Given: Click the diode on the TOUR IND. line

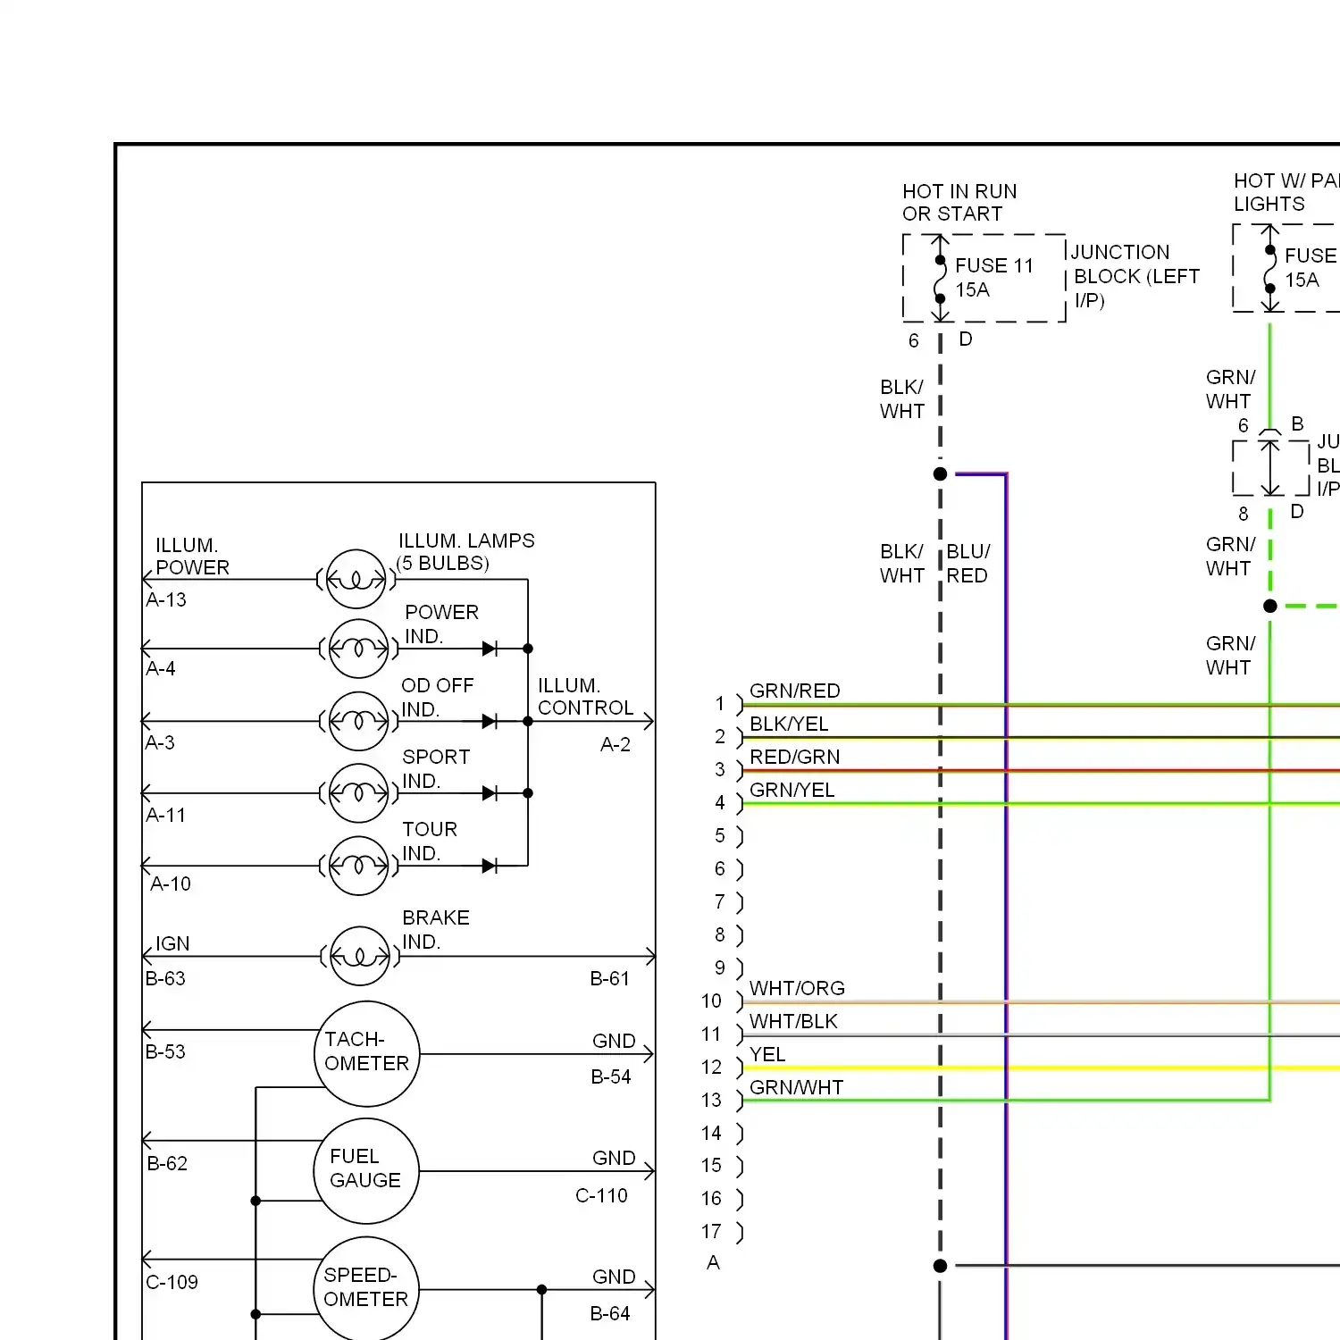Looking at the screenshot, I should 490,866.
